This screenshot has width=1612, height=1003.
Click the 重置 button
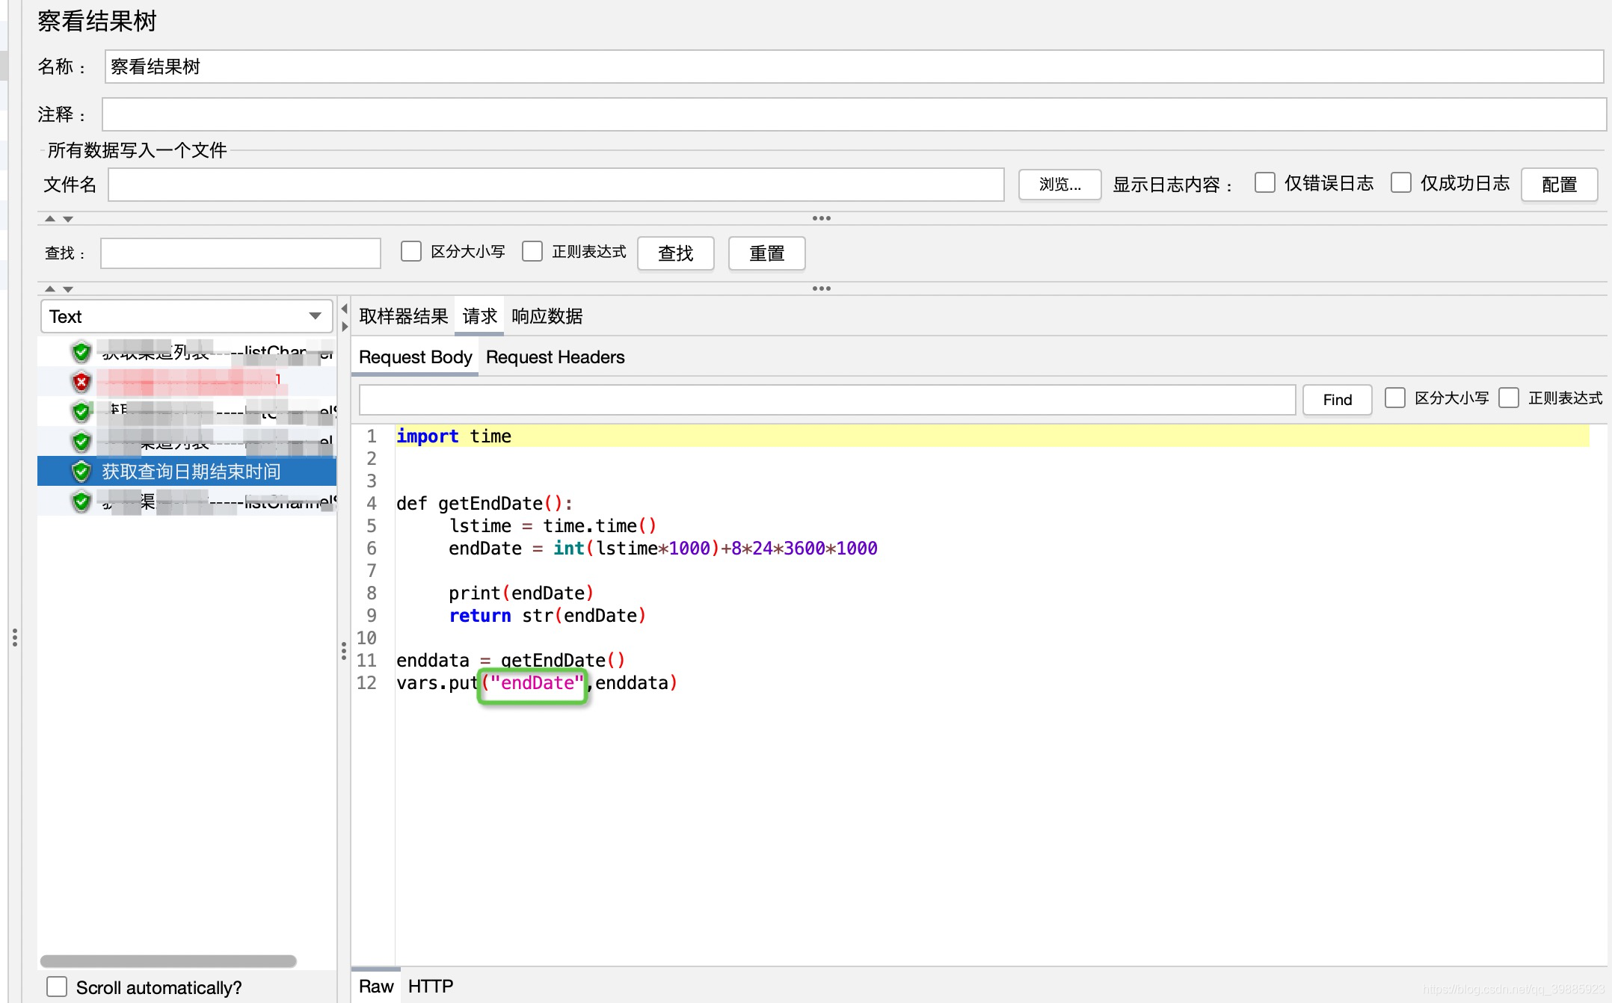[766, 253]
